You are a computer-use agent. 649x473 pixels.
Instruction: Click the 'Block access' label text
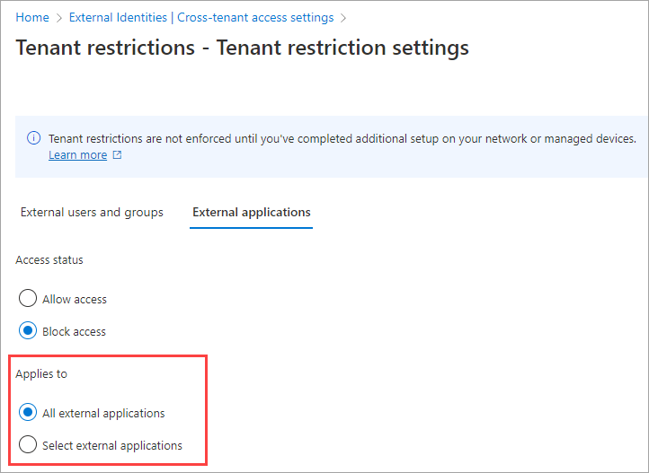pyautogui.click(x=74, y=332)
